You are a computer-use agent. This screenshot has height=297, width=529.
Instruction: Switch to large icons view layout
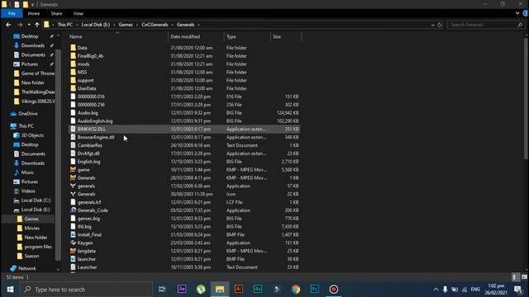click(524, 277)
